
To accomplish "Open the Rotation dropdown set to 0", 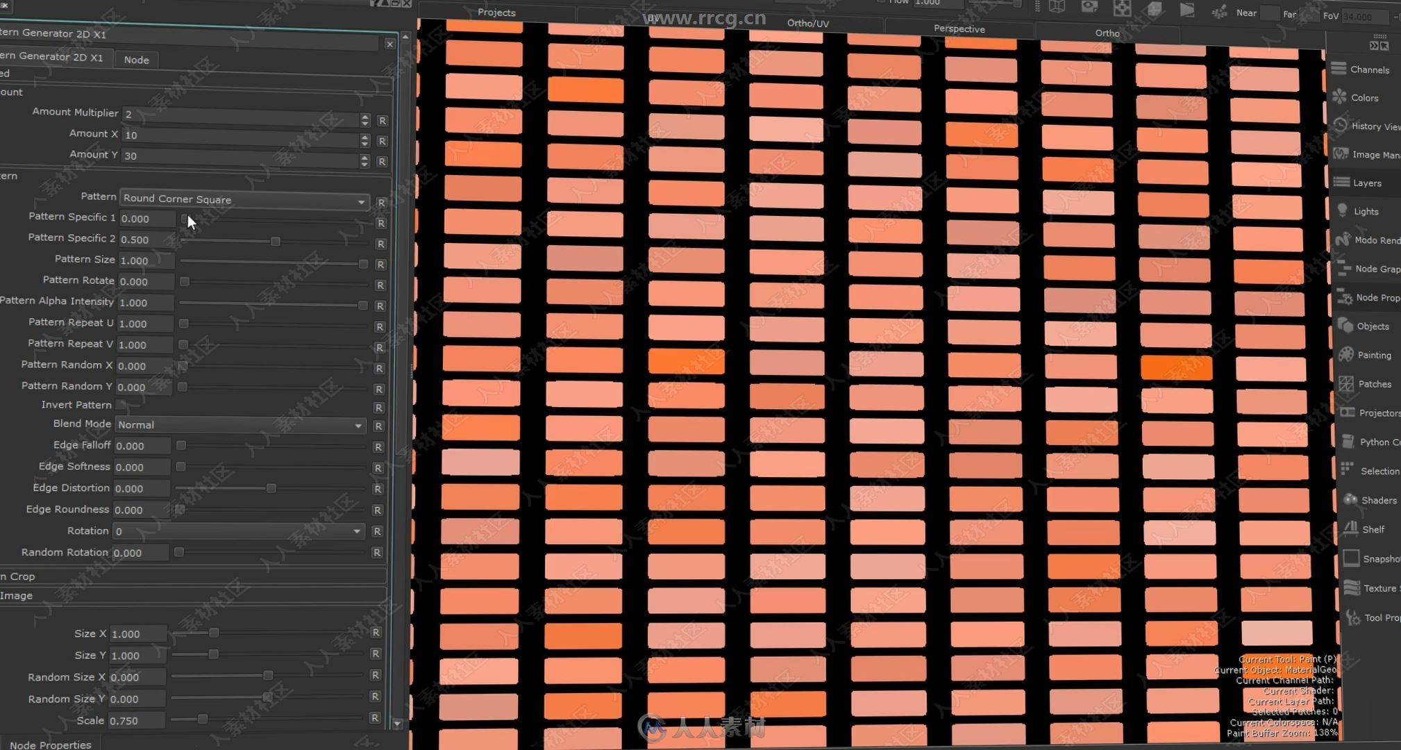I will pos(238,531).
